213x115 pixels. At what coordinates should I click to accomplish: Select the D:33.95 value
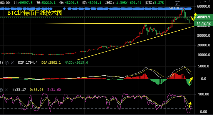click(x=36, y=90)
